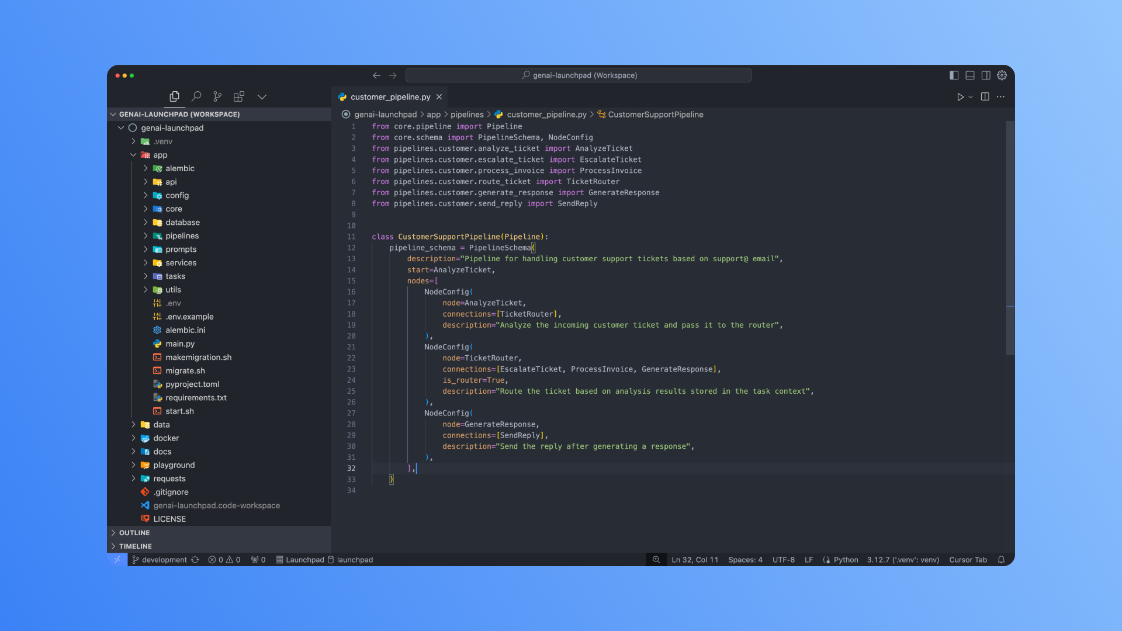Open the Source Control view icon
Image resolution: width=1122 pixels, height=631 pixels.
click(217, 96)
